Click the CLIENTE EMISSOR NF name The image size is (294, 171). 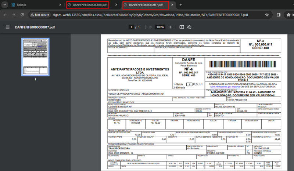pos(120,106)
